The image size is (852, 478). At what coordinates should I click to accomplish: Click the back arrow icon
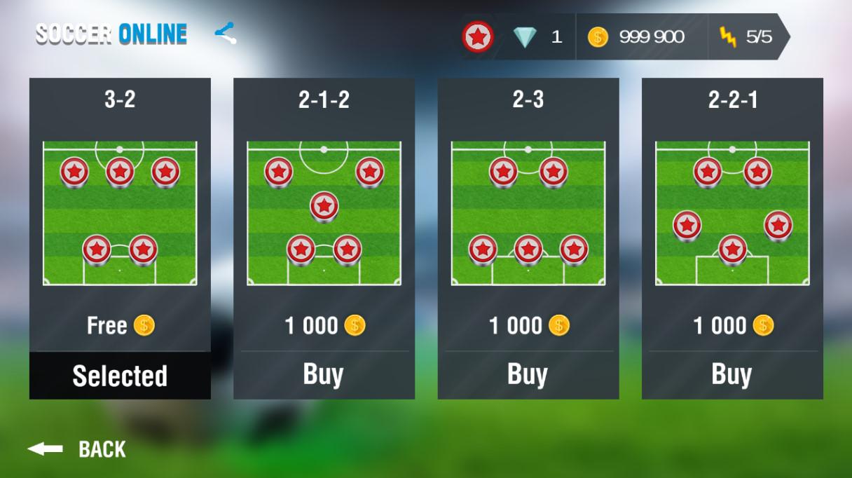pyautogui.click(x=45, y=449)
